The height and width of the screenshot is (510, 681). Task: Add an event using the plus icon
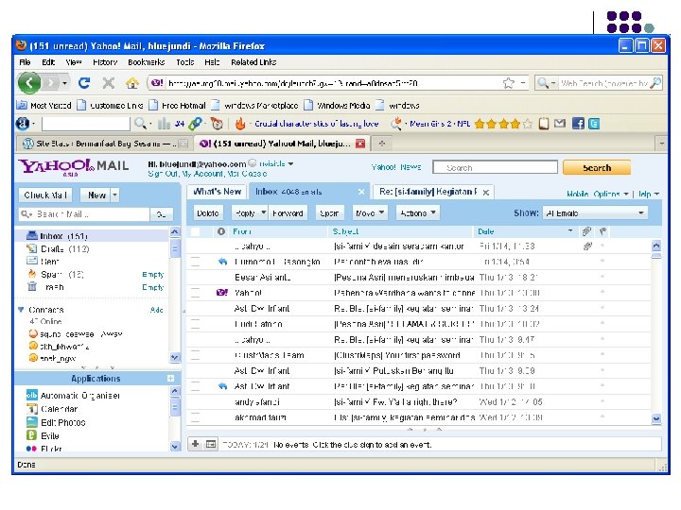coord(195,444)
